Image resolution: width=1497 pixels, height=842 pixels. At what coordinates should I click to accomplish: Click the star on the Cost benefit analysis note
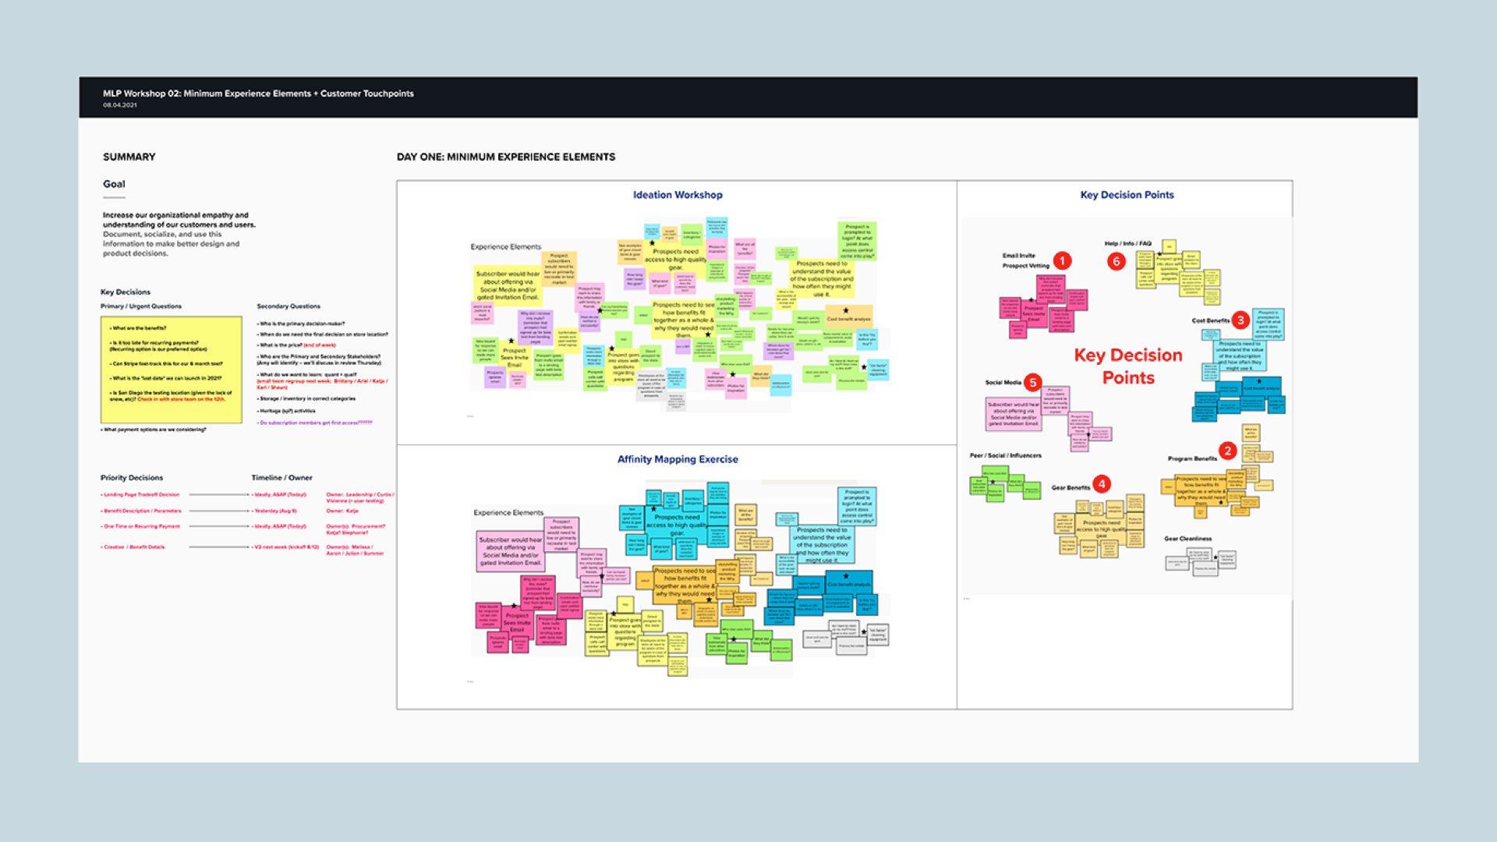click(1258, 380)
